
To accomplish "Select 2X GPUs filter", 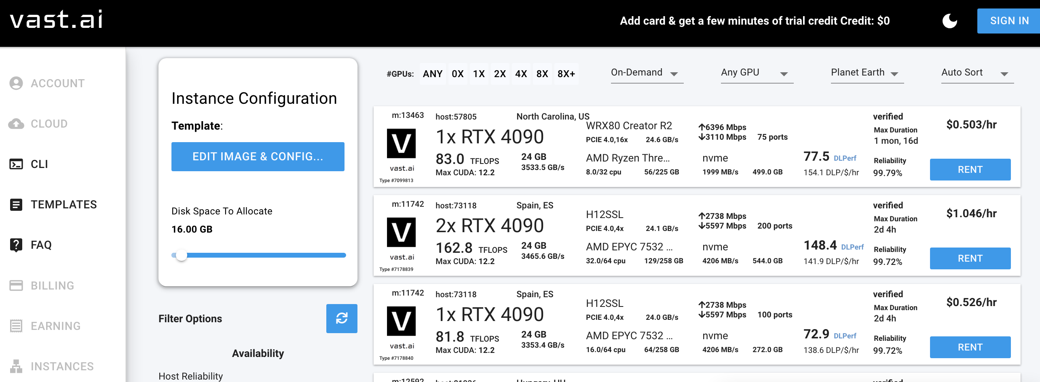I will pyautogui.click(x=500, y=74).
